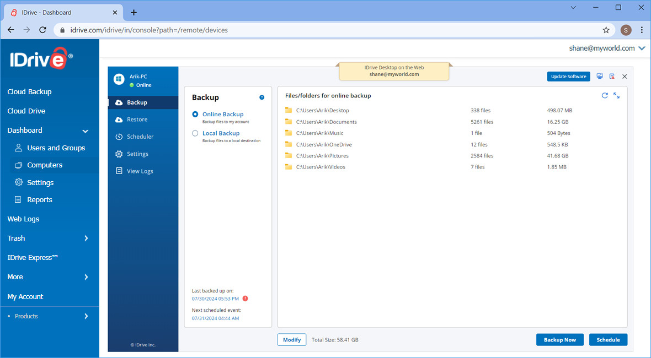Click the Backup help question mark icon

pos(262,97)
